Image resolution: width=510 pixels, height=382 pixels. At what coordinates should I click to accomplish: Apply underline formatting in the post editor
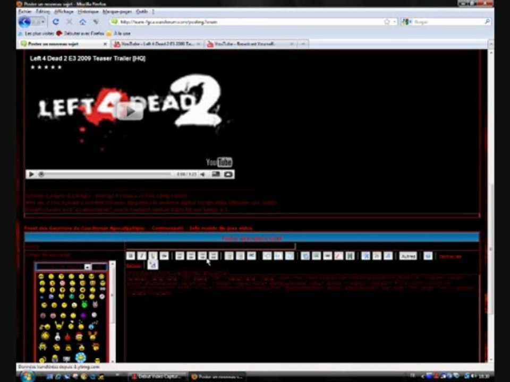[x=153, y=256]
